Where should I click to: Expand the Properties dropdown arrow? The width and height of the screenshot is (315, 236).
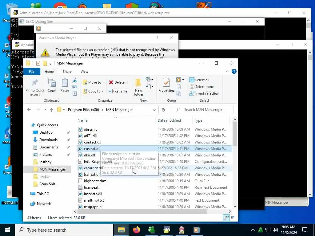(166, 95)
